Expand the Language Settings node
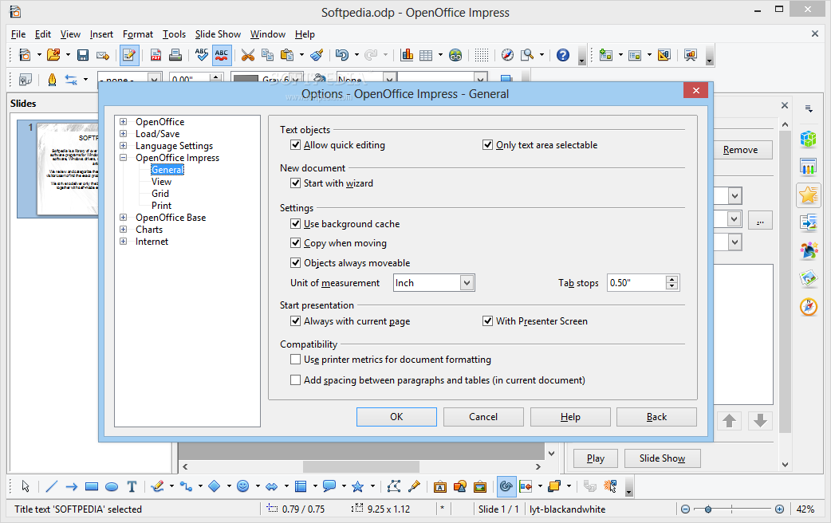Screen dimensions: 831x523 123,145
